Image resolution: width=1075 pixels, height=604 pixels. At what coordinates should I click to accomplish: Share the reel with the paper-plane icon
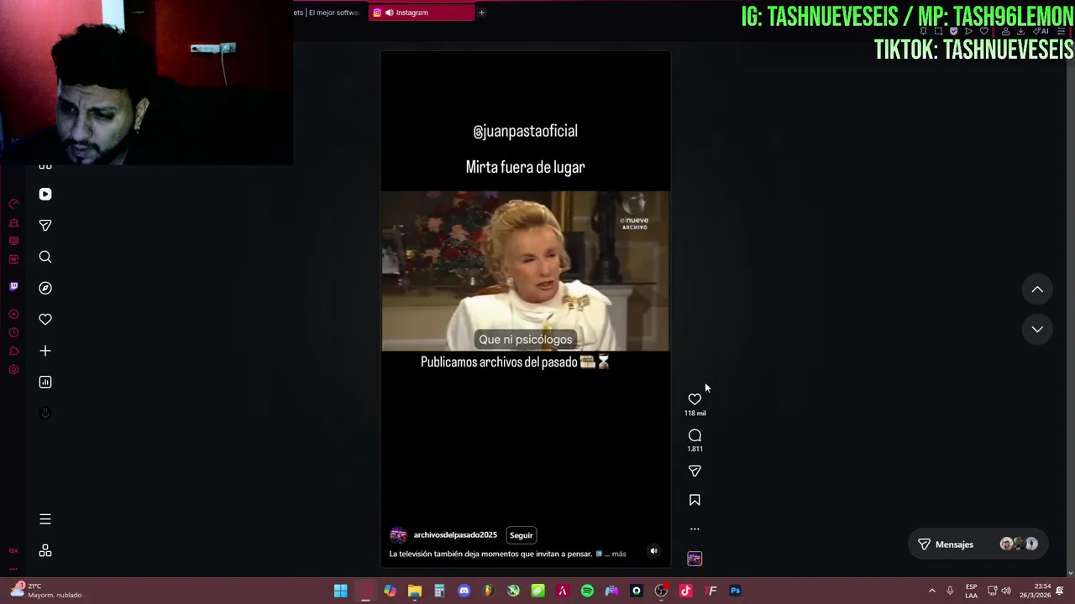point(695,471)
